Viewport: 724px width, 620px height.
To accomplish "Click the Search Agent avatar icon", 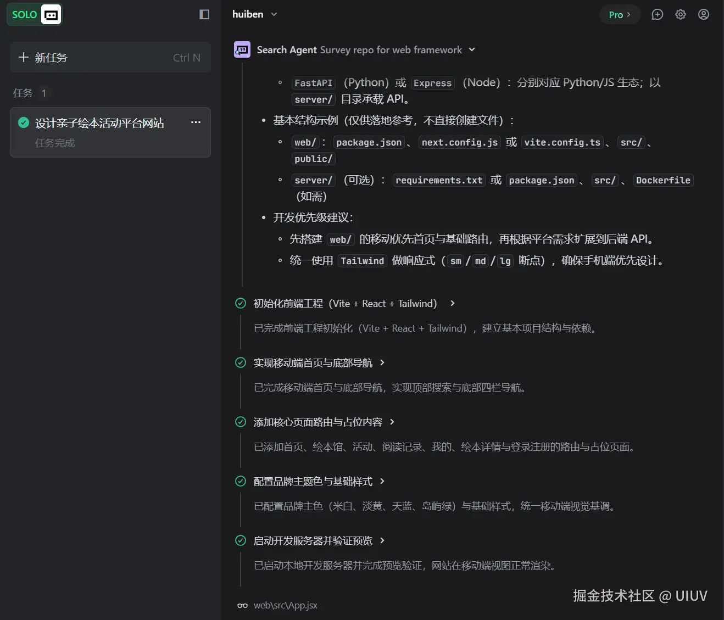I will (x=242, y=49).
